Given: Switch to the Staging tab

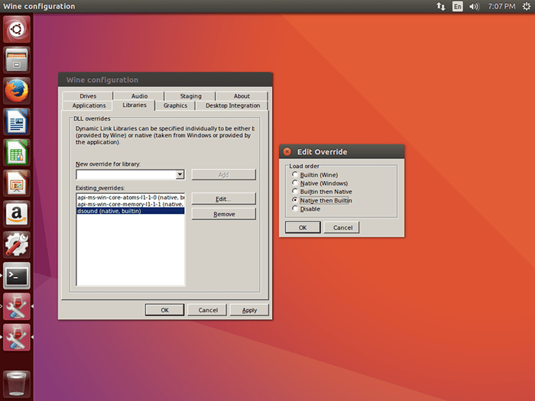Looking at the screenshot, I should coord(190,96).
